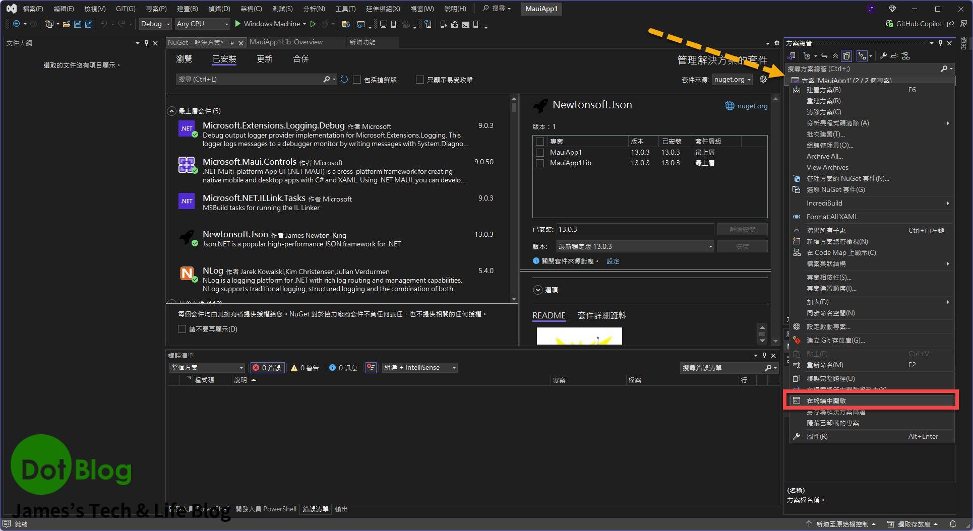973x531 pixels.
Task: Toggle the error list build filter icon
Action: [x=371, y=368]
